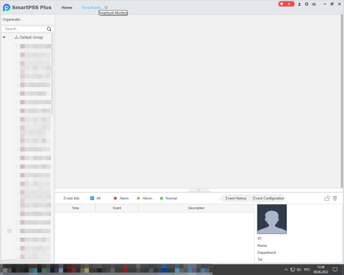Open the settings gear icon

click(307, 4)
